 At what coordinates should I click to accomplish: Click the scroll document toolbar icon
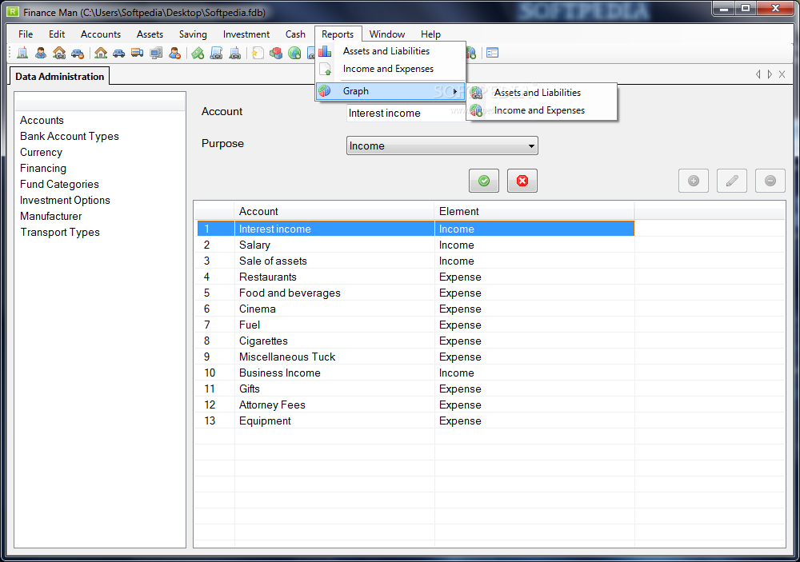click(216, 53)
